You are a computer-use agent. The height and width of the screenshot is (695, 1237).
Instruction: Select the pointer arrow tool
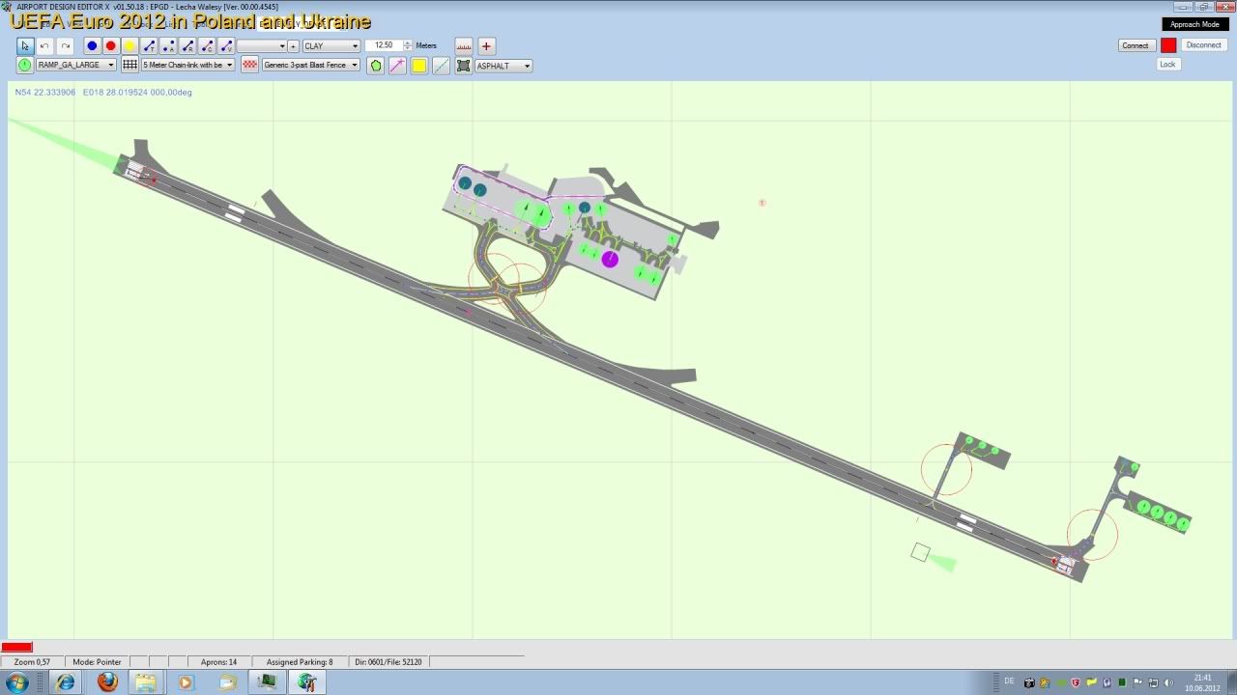coord(25,45)
